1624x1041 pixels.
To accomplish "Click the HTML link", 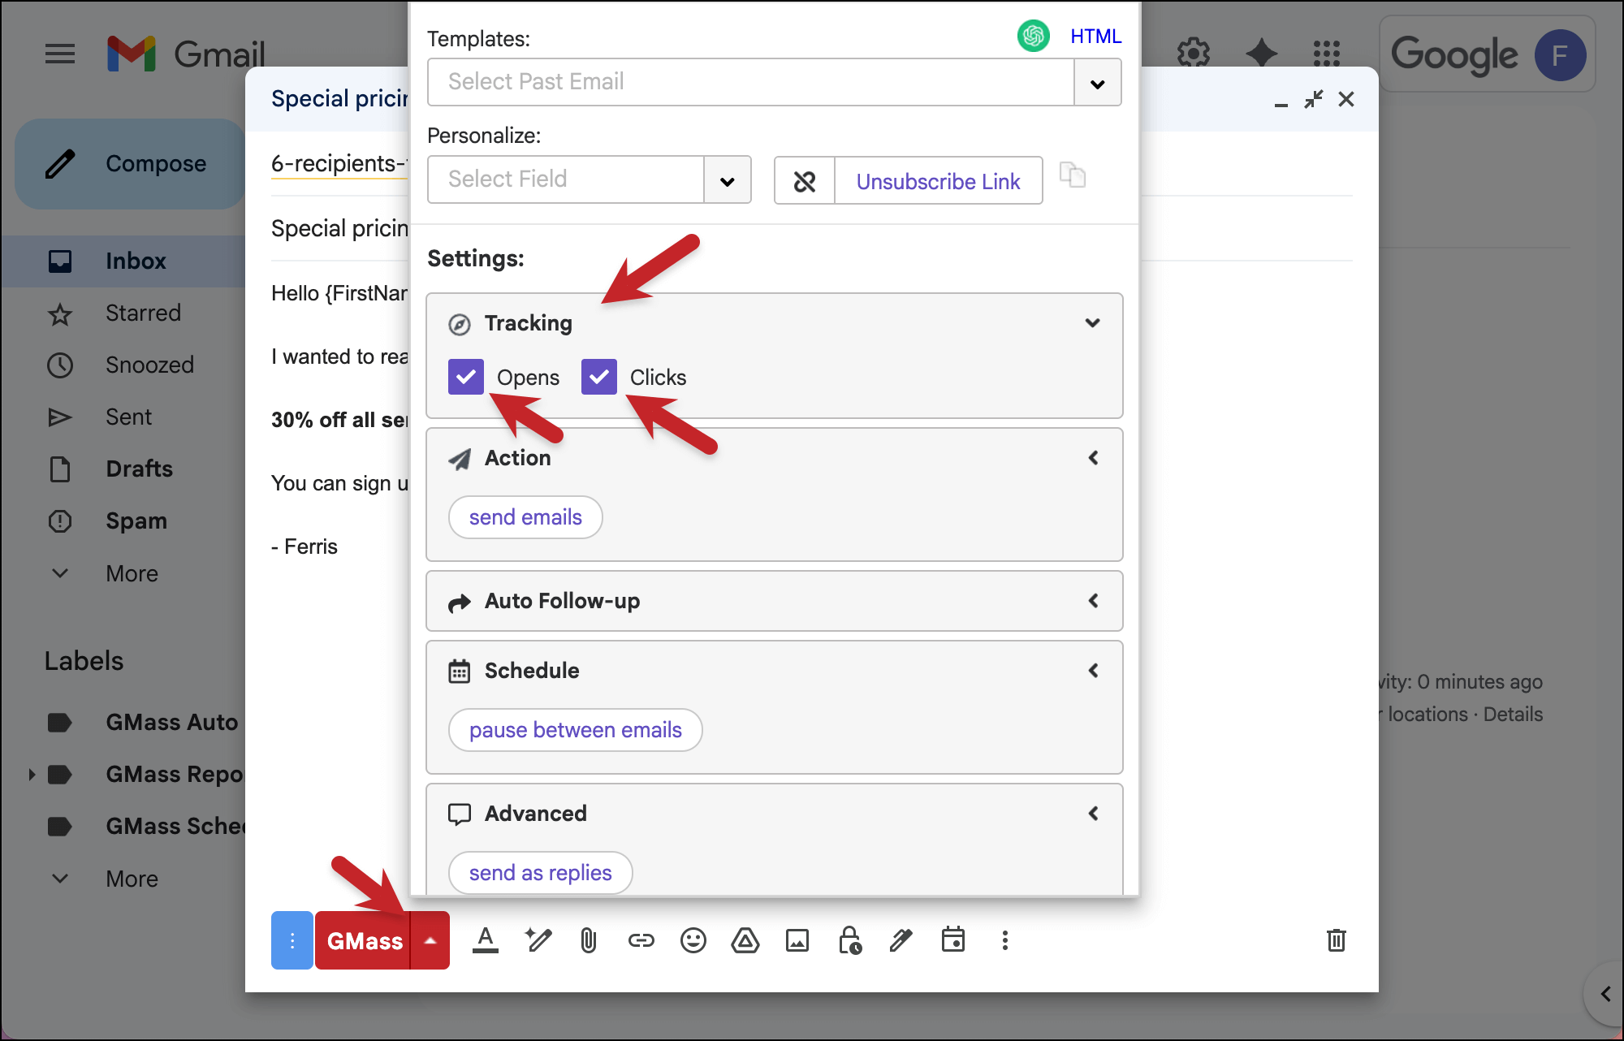I will (1095, 36).
